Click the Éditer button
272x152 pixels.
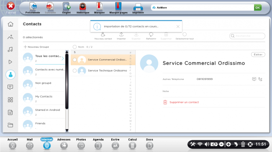pos(258,55)
